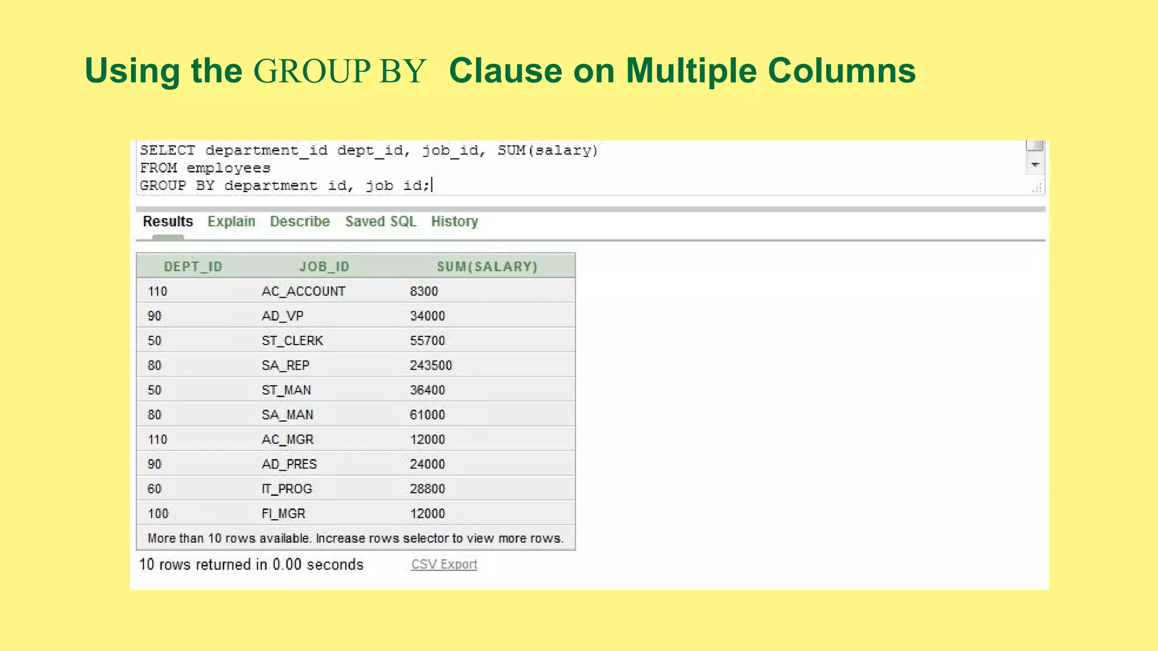Click salary value 28800
Viewport: 1158px width, 651px height.
click(x=427, y=489)
